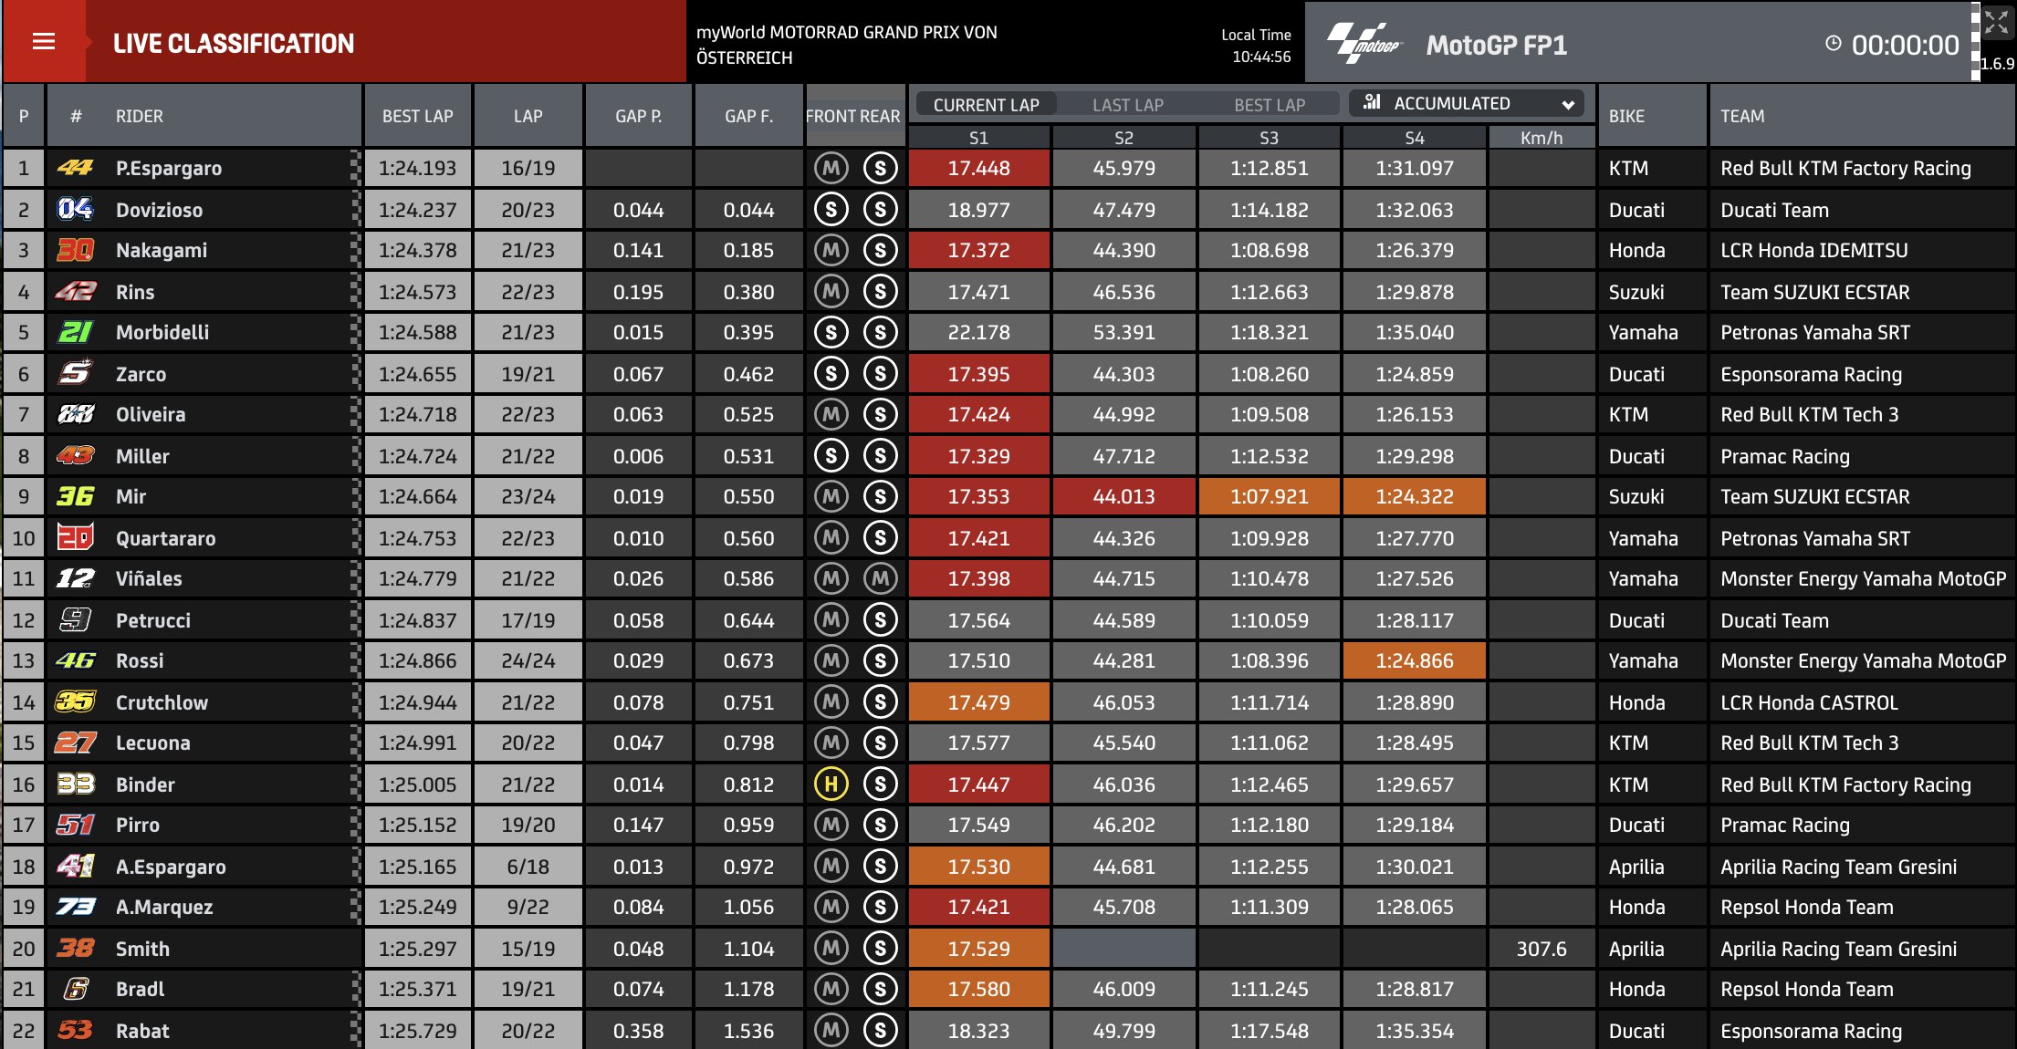
Task: Sort by BEST LAP column header
Action: 418,116
